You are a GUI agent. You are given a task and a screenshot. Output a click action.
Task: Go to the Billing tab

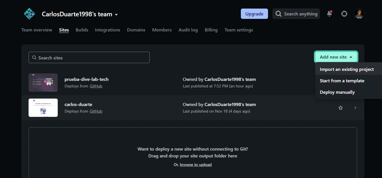point(211,30)
